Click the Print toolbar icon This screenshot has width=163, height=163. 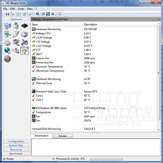(x=12, y=14)
